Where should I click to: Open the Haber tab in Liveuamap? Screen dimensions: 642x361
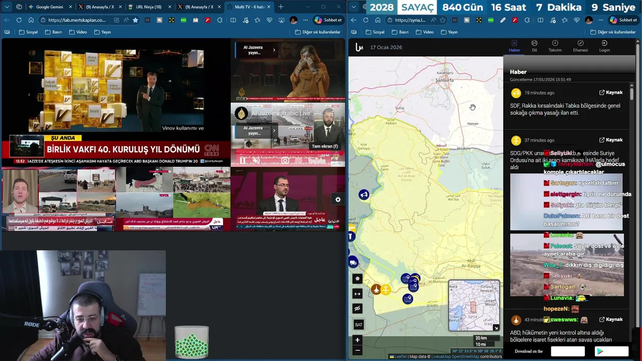514,46
